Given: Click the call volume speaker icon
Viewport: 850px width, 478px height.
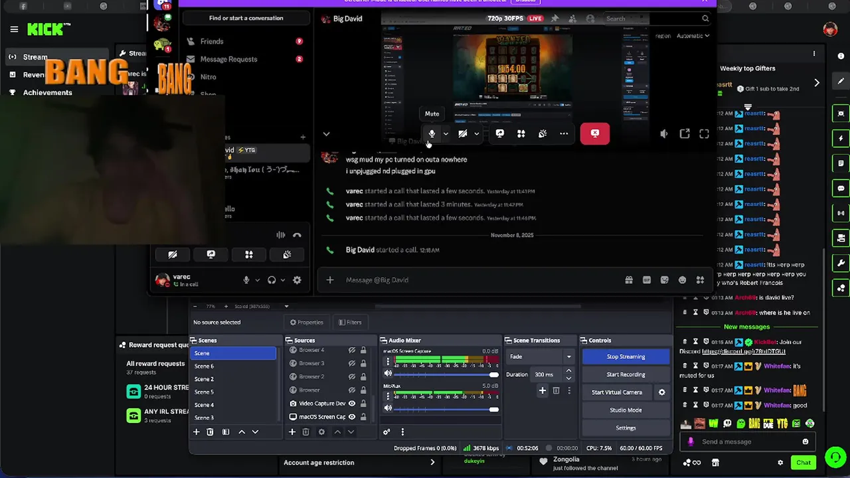Looking at the screenshot, I should pos(664,133).
